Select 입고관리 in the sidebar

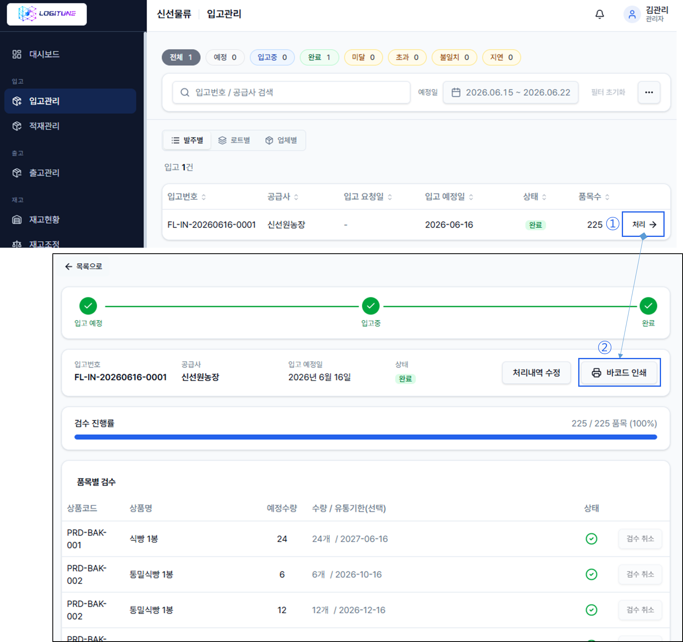(70, 101)
